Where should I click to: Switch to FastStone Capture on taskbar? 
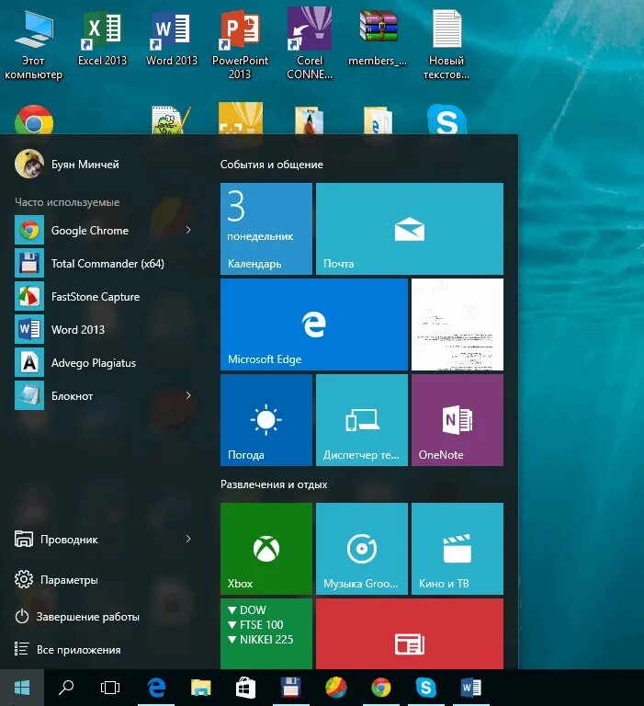(335, 687)
